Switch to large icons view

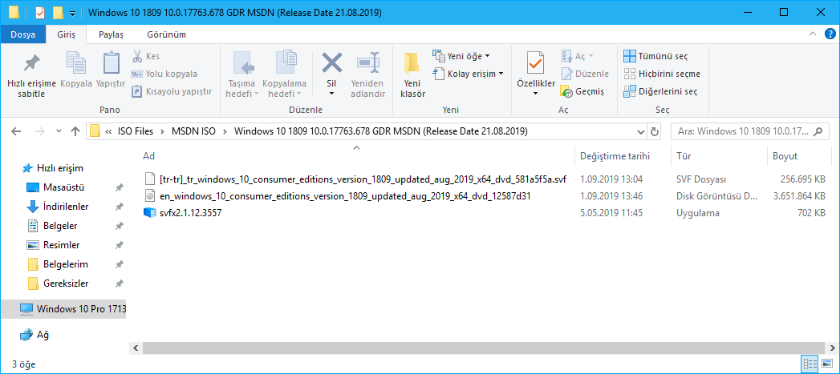826,365
